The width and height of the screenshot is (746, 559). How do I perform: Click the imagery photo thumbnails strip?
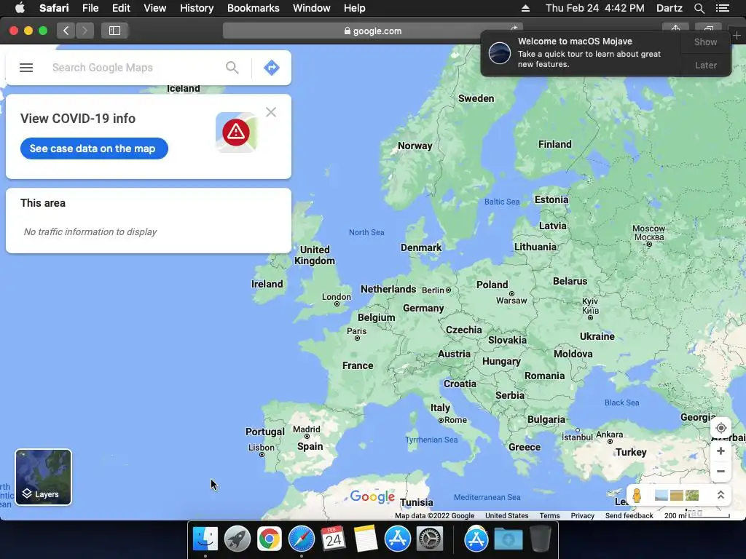[677, 495]
